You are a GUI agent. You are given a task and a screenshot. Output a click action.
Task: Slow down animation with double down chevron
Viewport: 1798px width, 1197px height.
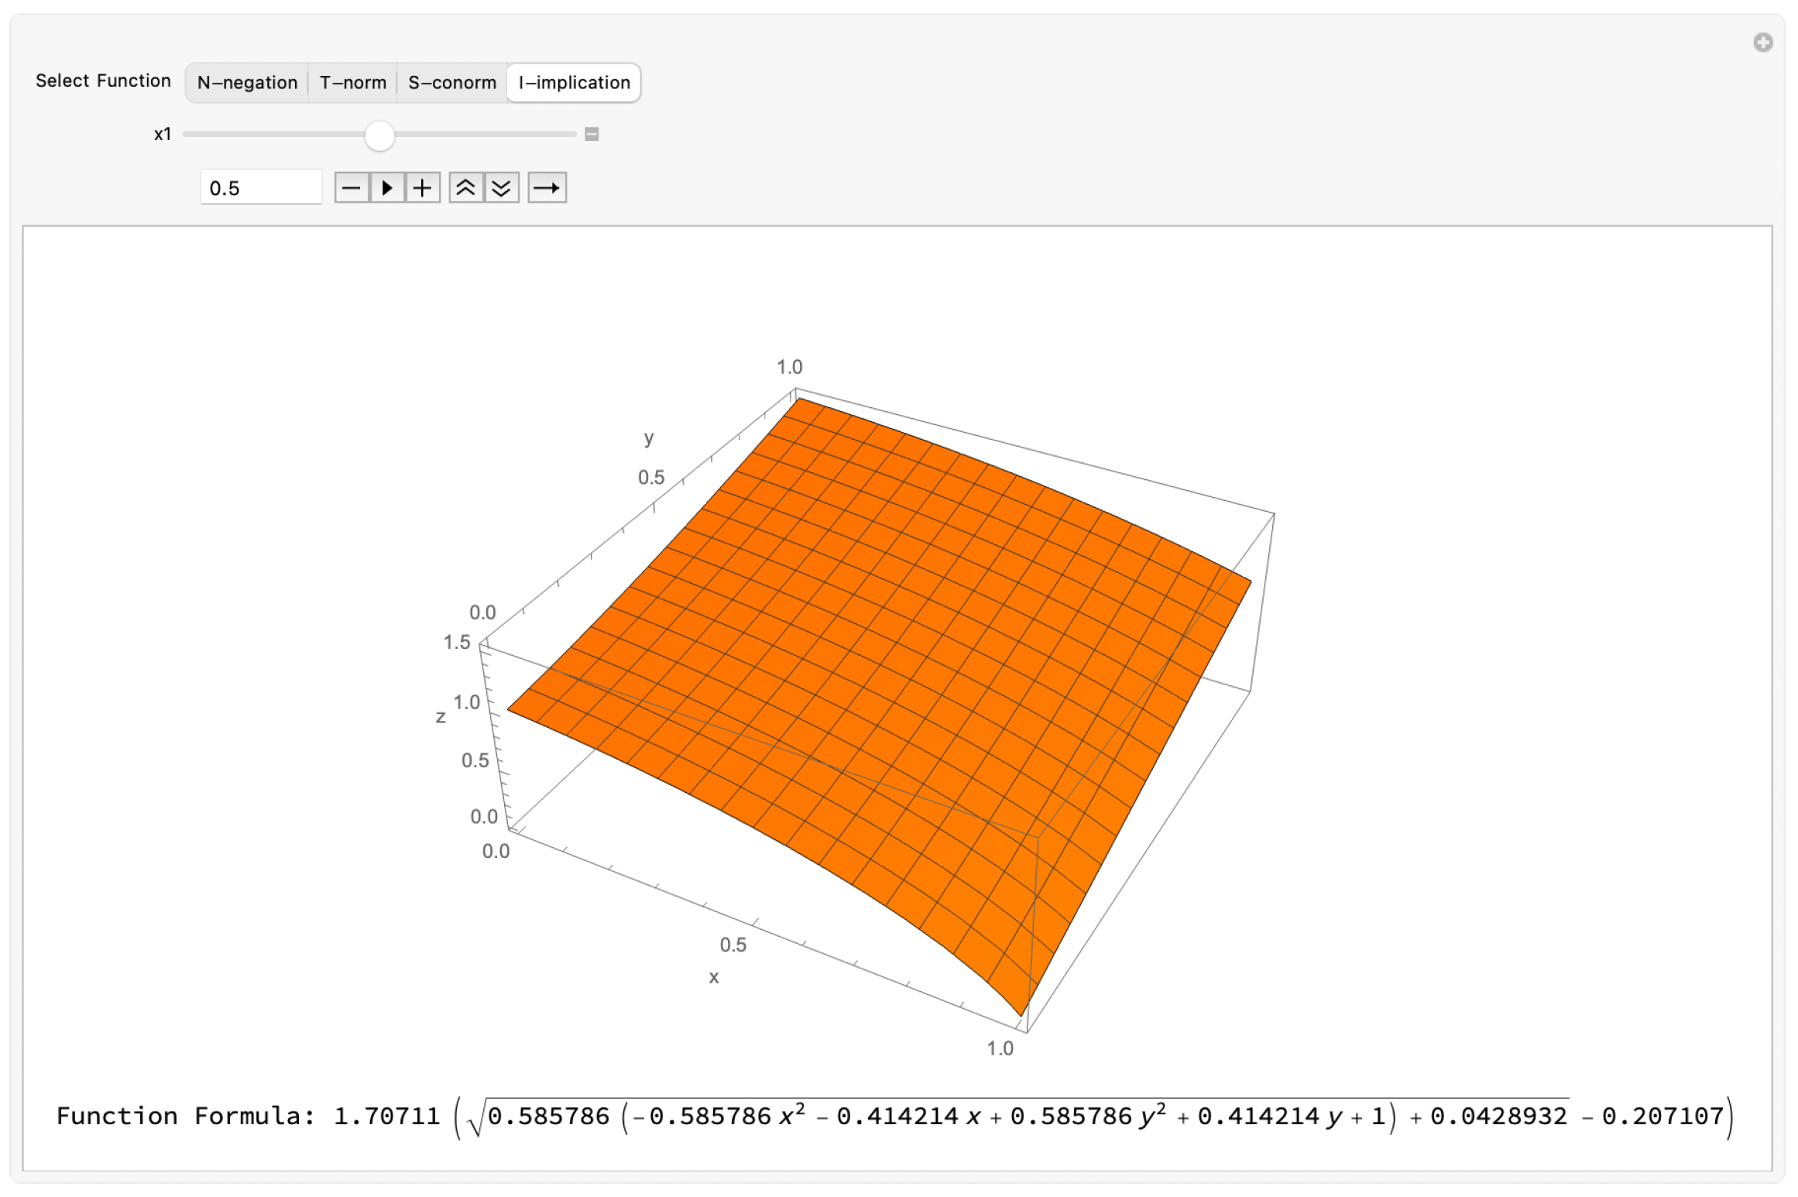[502, 188]
